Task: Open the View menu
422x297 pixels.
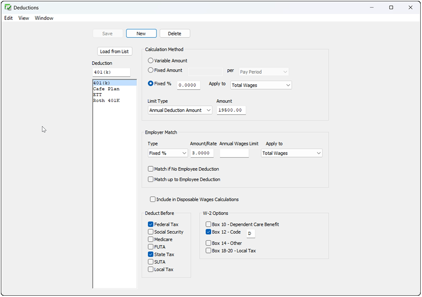Action: (24, 18)
